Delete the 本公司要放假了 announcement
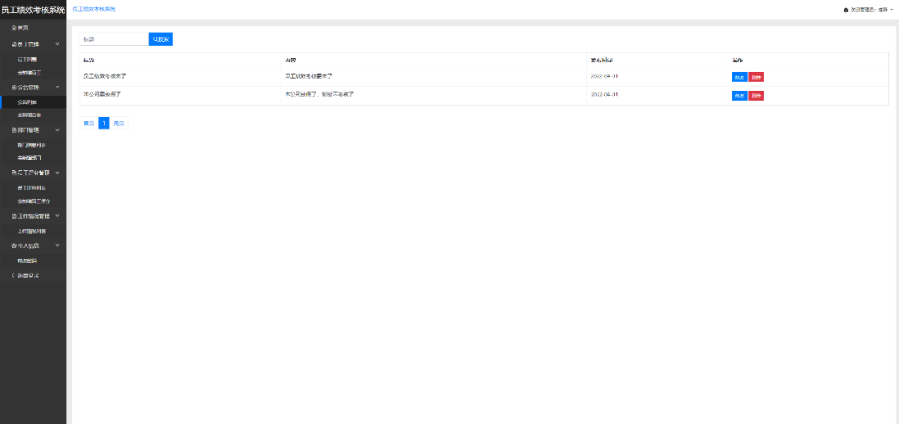This screenshot has width=899, height=424. [756, 95]
